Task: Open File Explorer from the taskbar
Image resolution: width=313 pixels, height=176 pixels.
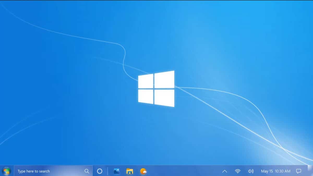Action: pos(129,171)
